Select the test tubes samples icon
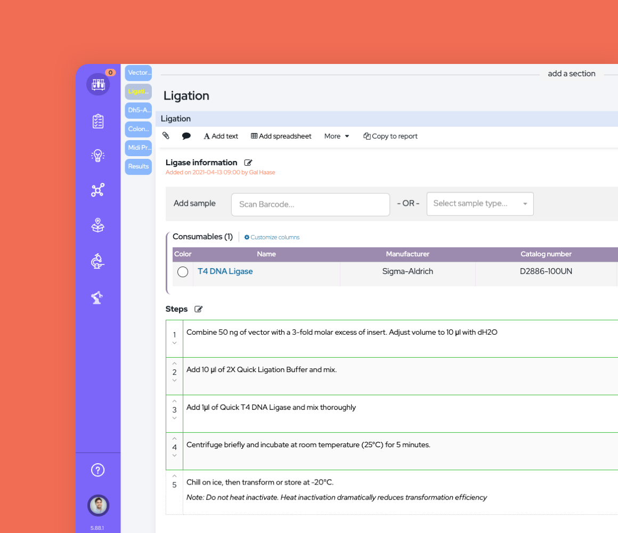Image resolution: width=618 pixels, height=533 pixels. (x=98, y=84)
